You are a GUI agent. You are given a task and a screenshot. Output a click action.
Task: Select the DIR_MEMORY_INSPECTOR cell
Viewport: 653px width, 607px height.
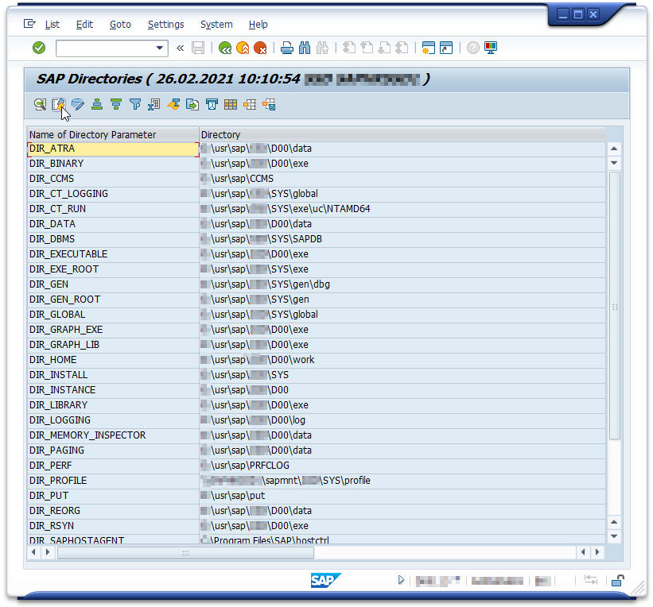[x=113, y=435]
